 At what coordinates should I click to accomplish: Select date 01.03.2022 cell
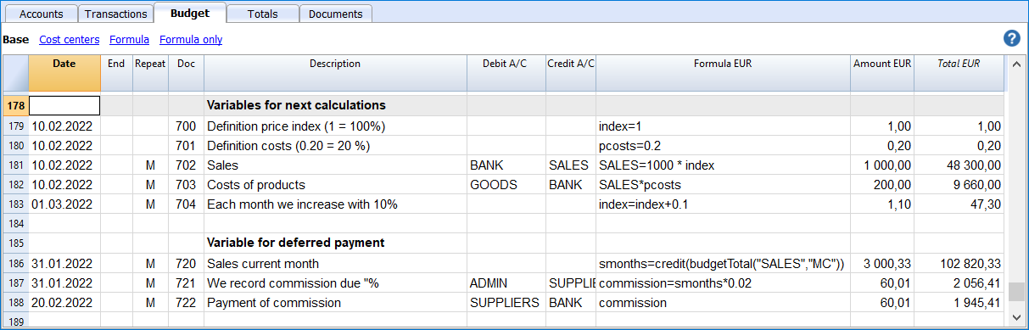pyautogui.click(x=64, y=204)
